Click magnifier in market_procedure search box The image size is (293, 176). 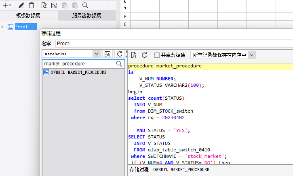(119, 64)
